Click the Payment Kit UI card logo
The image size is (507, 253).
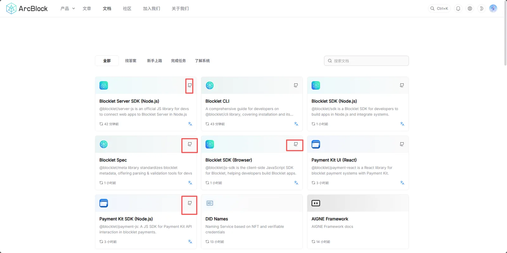(316, 144)
